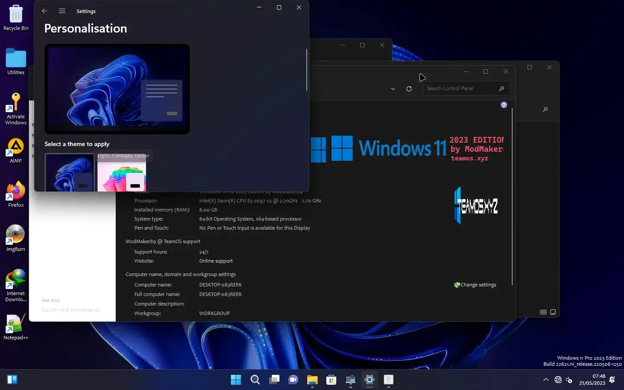Click the magnifier in Search Control Panel box
Image resolution: width=624 pixels, height=390 pixels.
point(501,88)
